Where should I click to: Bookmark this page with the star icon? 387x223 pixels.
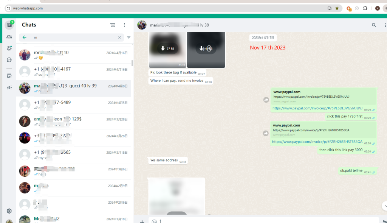(337, 8)
